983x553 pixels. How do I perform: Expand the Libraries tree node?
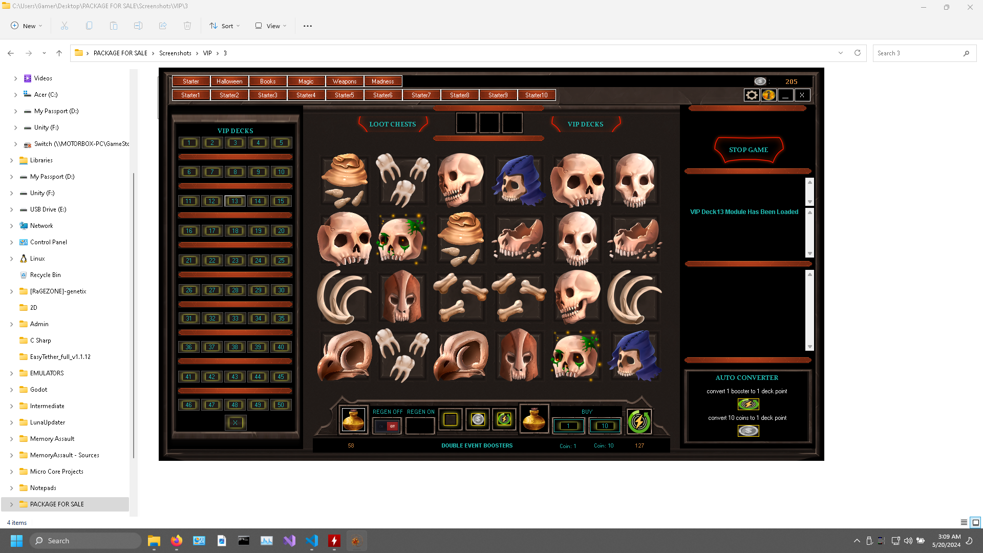(x=11, y=160)
